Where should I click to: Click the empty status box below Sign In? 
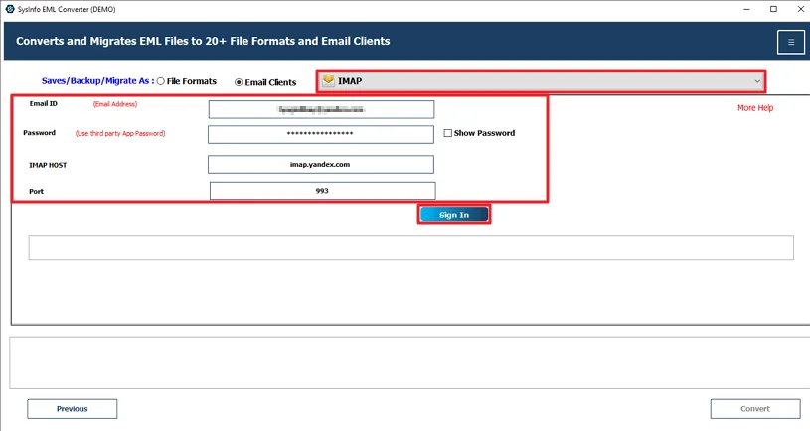point(411,247)
